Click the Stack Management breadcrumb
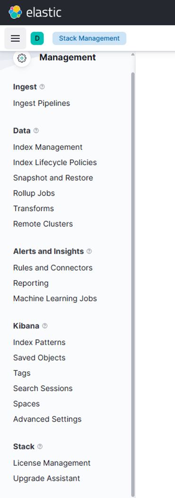175x498 pixels. [x=89, y=38]
